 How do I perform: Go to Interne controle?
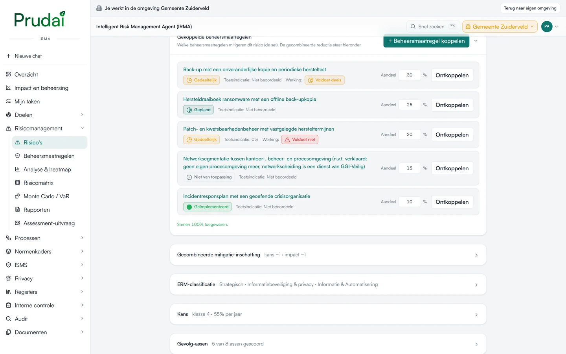click(x=45, y=305)
